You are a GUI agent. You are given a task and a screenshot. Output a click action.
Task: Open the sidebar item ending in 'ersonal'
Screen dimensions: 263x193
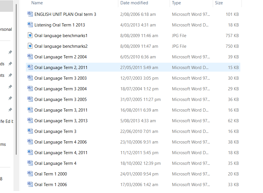pos(6,29)
